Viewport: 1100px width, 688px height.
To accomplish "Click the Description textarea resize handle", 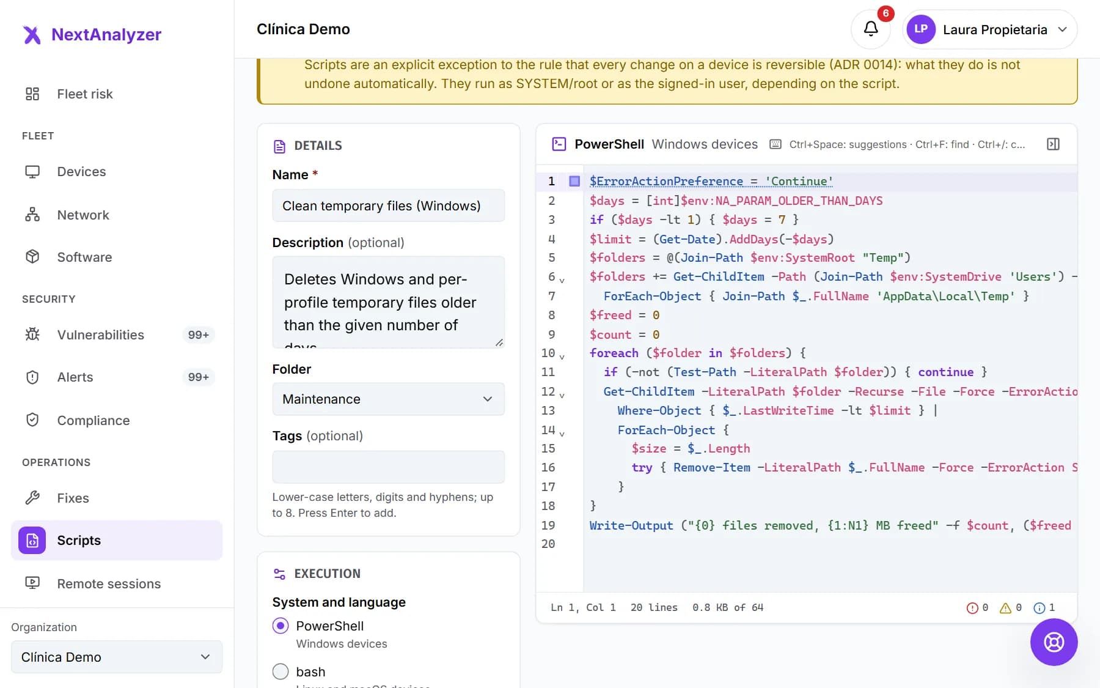I will point(499,343).
